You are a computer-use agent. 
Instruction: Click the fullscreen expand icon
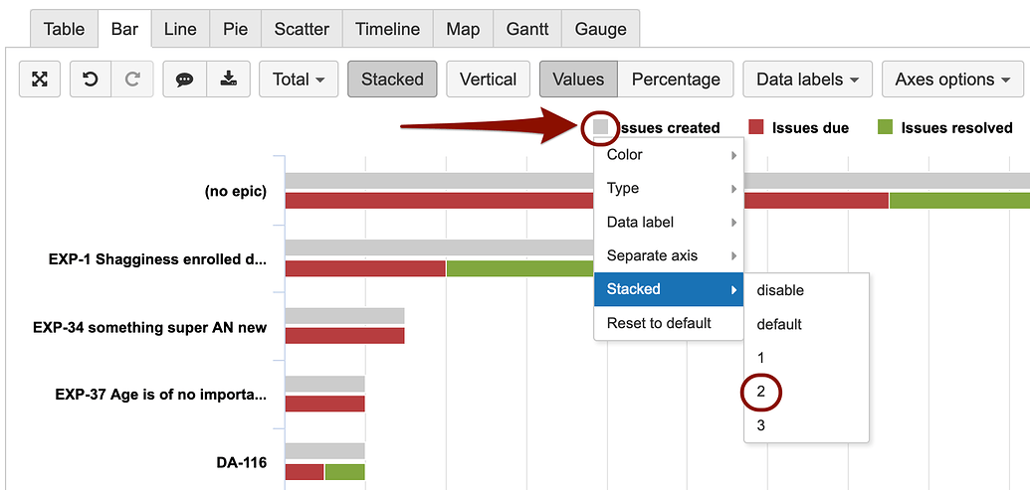coord(40,80)
